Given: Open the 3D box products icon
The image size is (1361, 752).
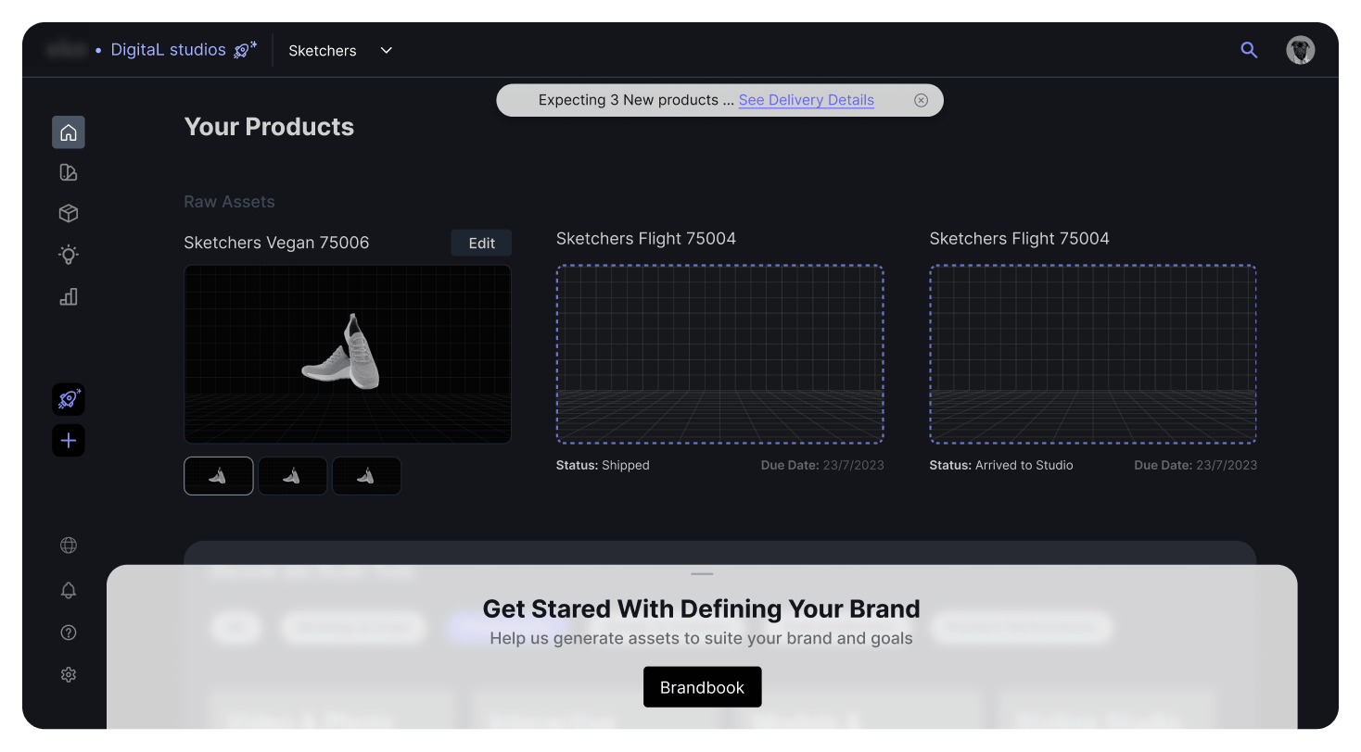Looking at the screenshot, I should coord(69,214).
